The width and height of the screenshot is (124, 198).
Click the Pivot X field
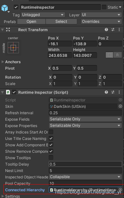tap(62, 68)
